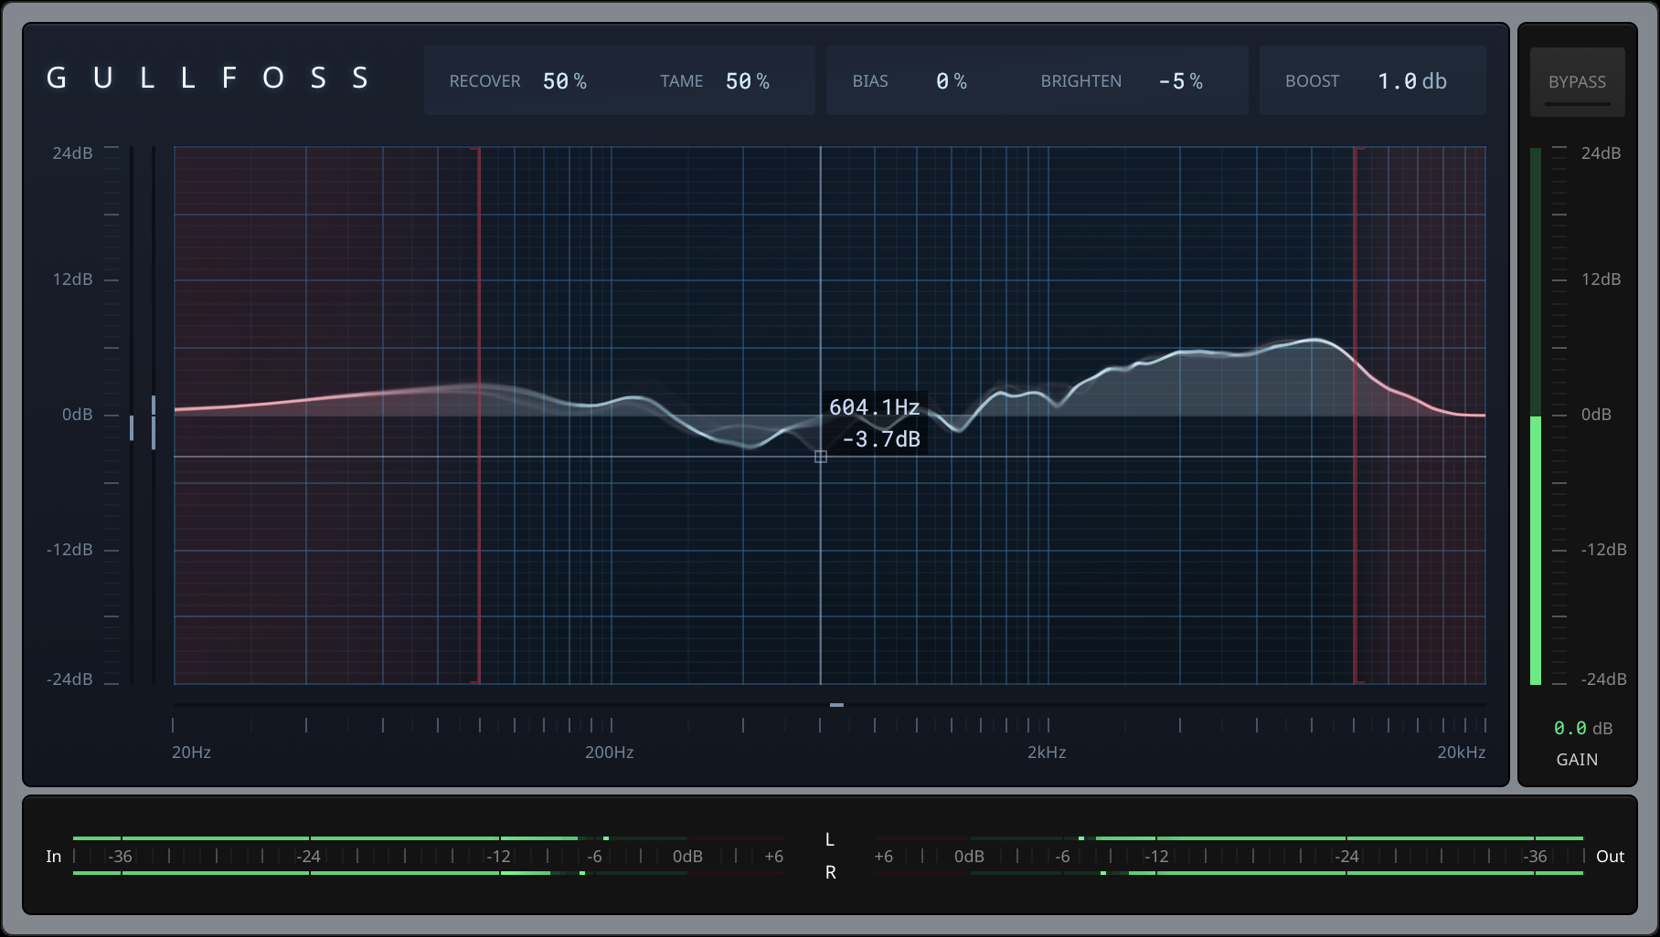The image size is (1660, 937).
Task: Click the BRIGHTEN label
Action: pyautogui.click(x=1080, y=81)
